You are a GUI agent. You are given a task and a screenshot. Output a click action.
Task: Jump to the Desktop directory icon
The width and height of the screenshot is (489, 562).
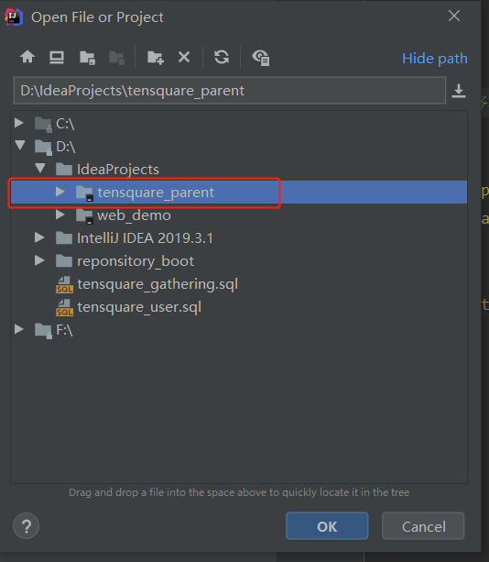(57, 57)
